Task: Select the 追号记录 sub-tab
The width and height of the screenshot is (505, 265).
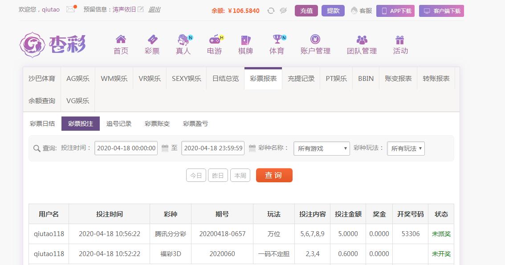Action: pos(119,124)
